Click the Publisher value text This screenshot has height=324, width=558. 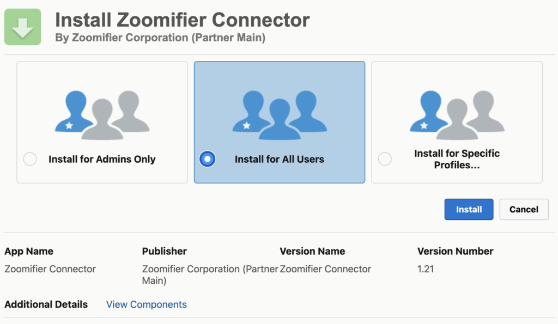pos(210,274)
